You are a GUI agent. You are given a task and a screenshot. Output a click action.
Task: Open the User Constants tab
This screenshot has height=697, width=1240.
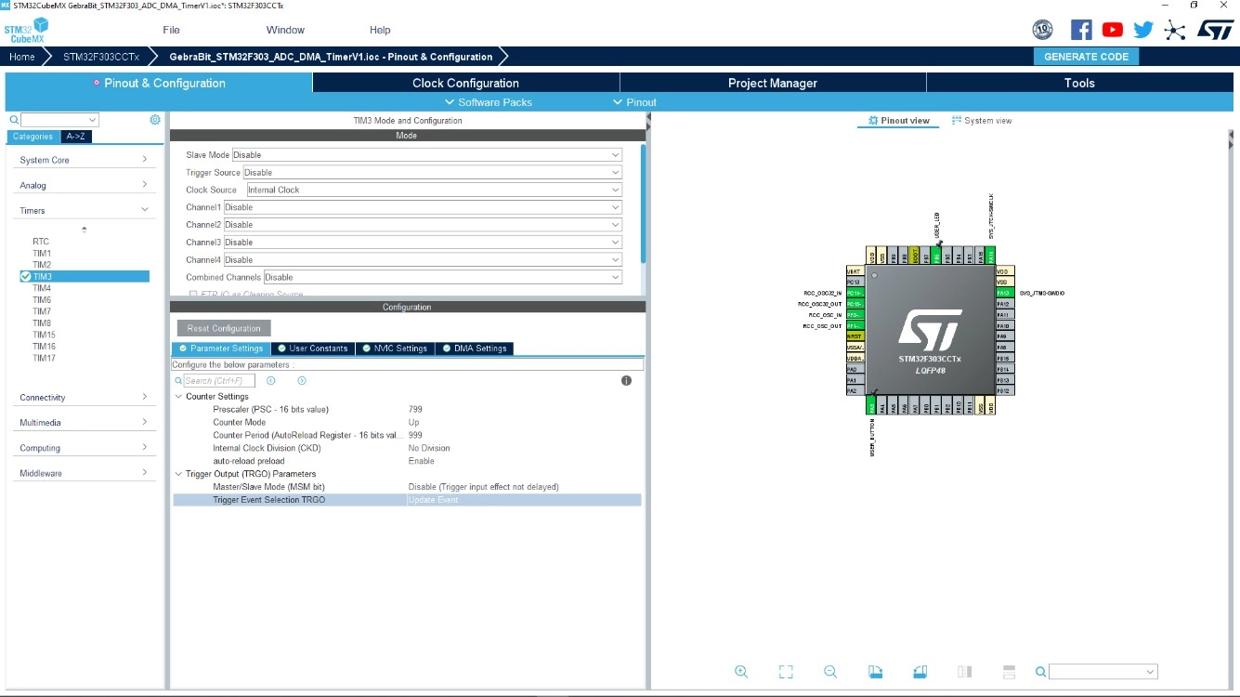click(312, 348)
